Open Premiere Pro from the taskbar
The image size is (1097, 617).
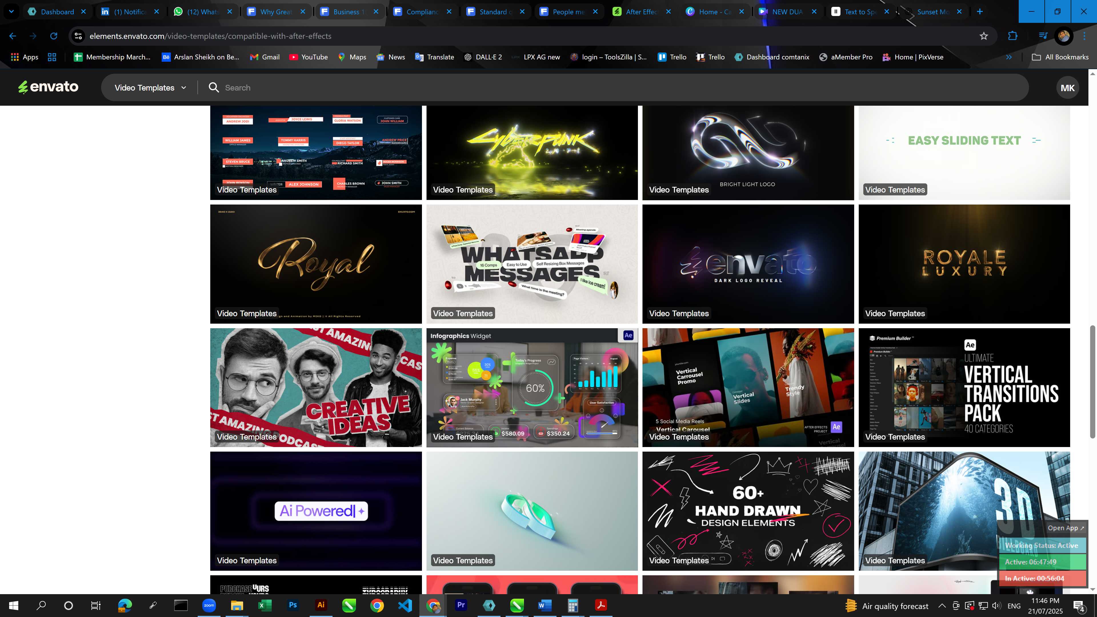pyautogui.click(x=461, y=605)
